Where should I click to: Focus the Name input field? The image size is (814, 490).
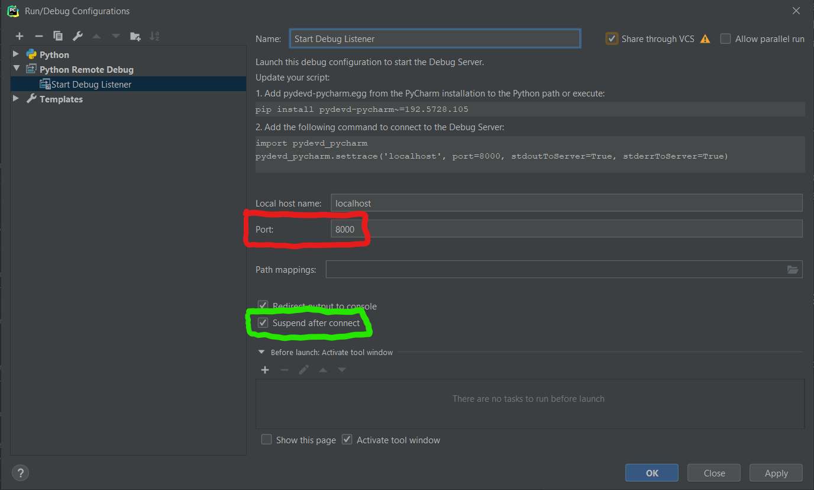435,38
